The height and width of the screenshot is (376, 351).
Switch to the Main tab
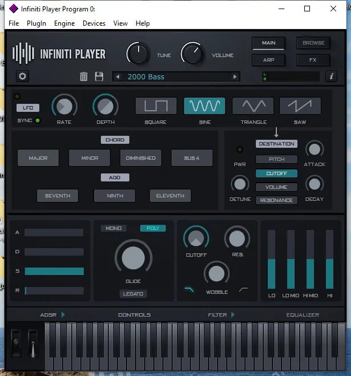coord(268,43)
